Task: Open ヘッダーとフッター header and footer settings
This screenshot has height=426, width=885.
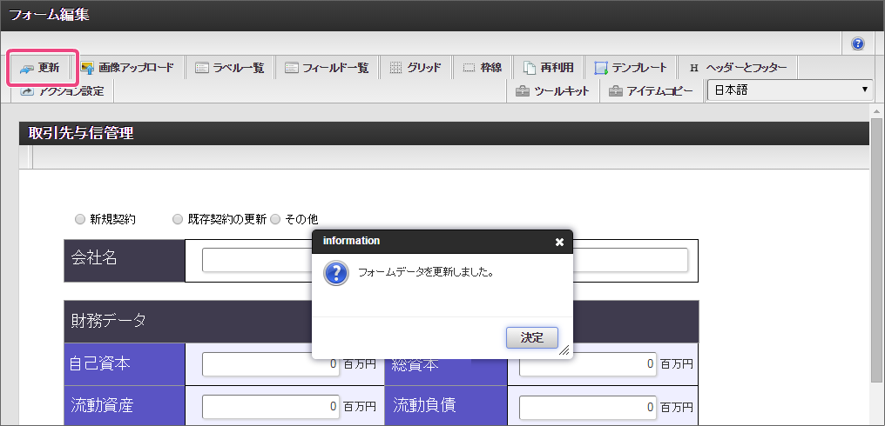Action: (737, 68)
